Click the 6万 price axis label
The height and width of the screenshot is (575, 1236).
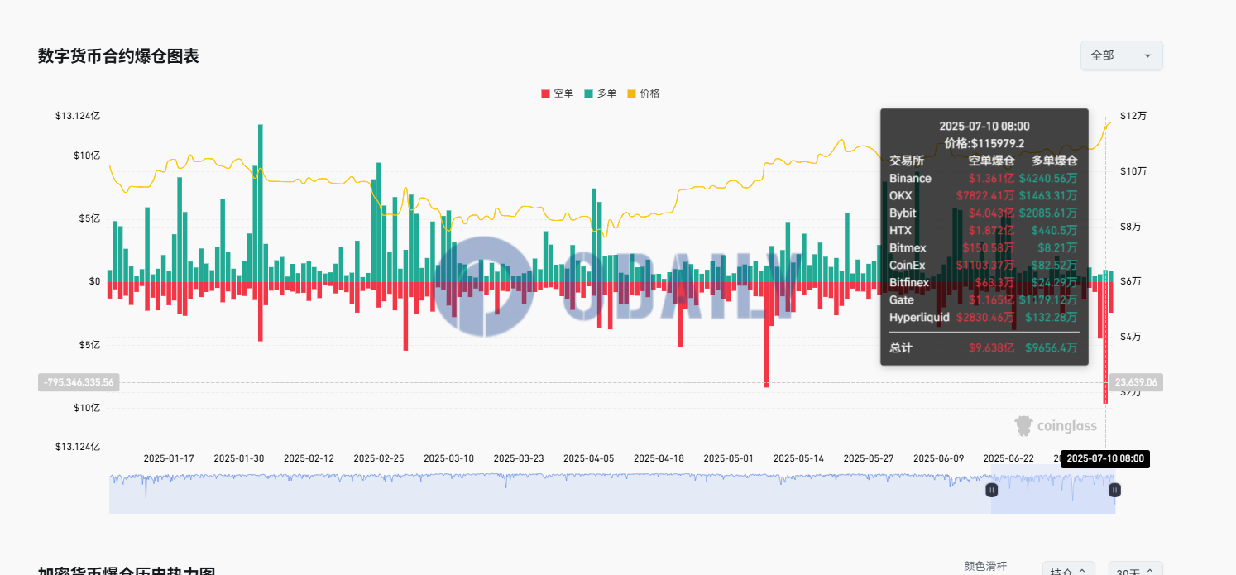[x=1130, y=281]
